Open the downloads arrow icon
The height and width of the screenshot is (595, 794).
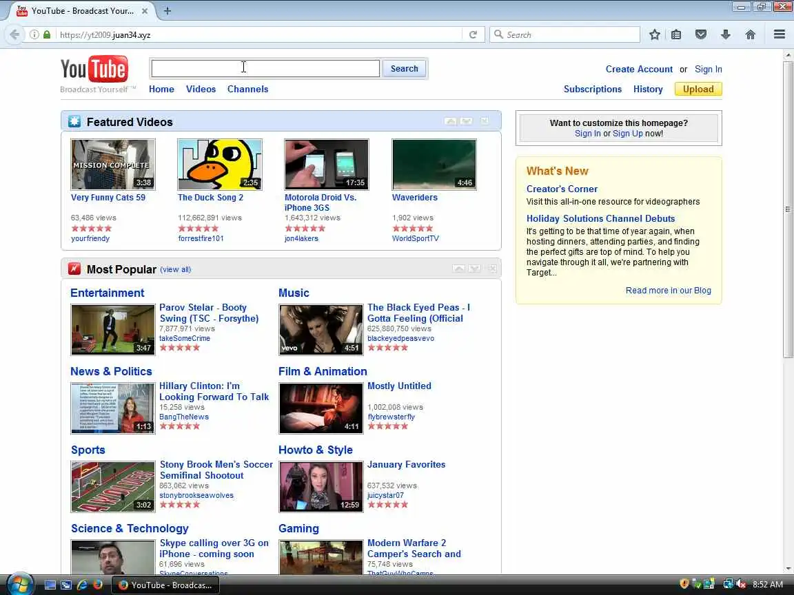726,34
